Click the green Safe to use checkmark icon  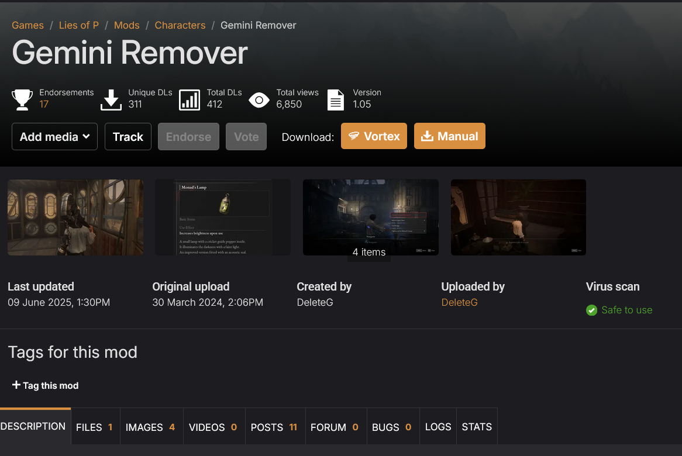click(591, 310)
